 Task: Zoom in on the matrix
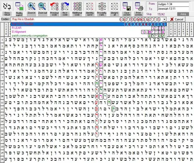[x=32, y=6]
